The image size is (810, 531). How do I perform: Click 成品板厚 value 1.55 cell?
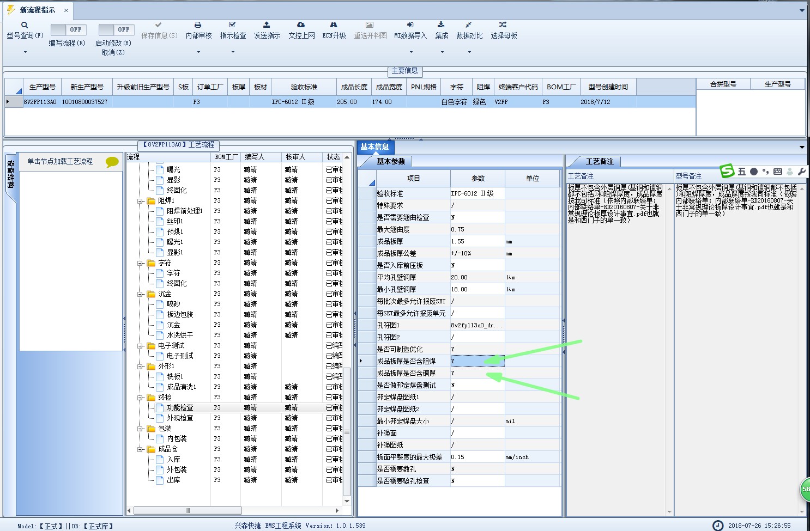[x=477, y=241]
